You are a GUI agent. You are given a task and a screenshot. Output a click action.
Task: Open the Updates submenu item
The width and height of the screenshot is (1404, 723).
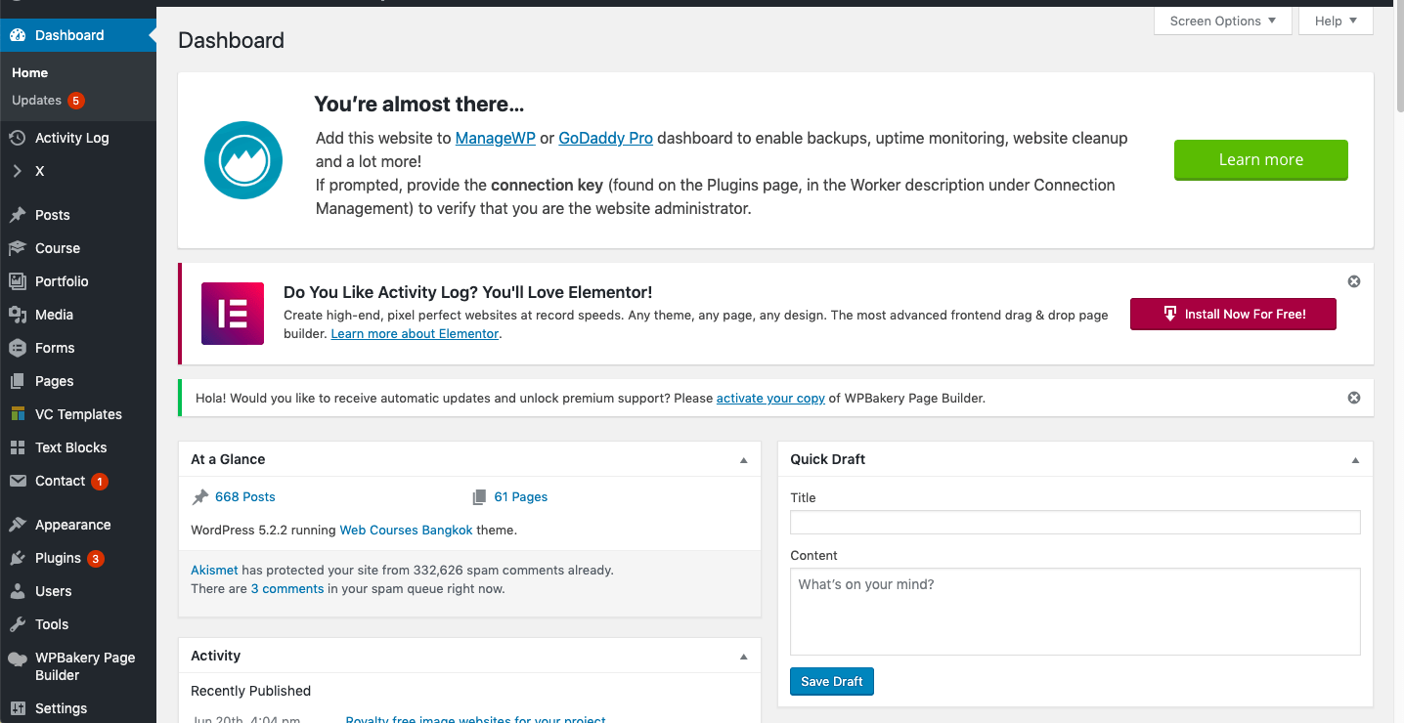coord(37,101)
